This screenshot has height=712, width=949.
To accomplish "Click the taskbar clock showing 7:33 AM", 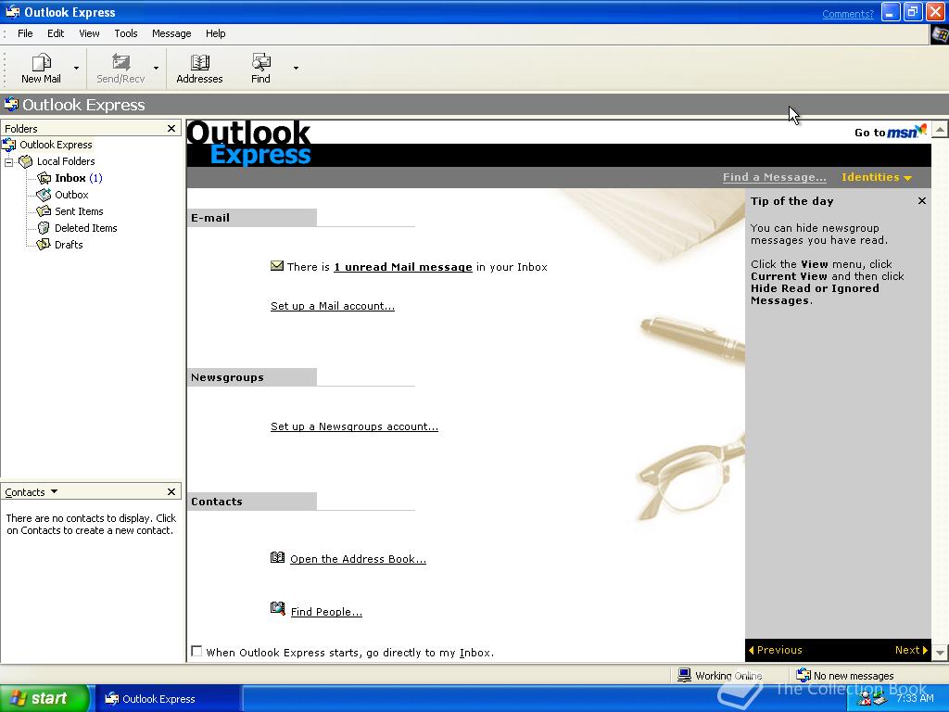I will pos(915,698).
